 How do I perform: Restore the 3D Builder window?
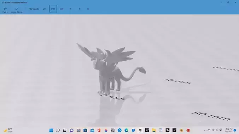tap(228, 2)
